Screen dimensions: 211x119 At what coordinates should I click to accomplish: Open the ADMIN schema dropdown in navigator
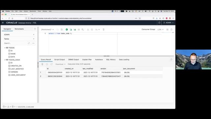pyautogui.click(x=19, y=35)
